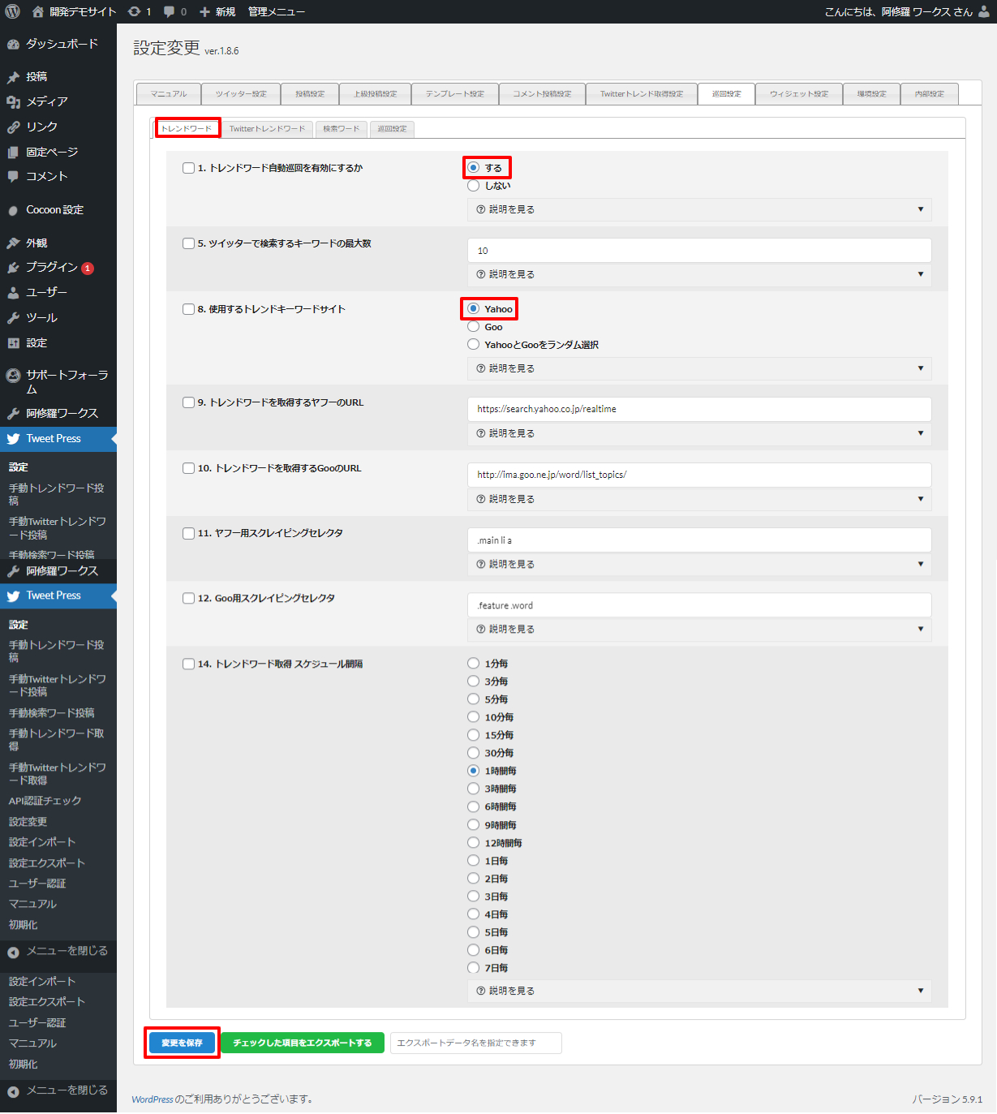997x1114 pixels.
Task: Open the 固定ページ pages icon
Action: click(13, 152)
